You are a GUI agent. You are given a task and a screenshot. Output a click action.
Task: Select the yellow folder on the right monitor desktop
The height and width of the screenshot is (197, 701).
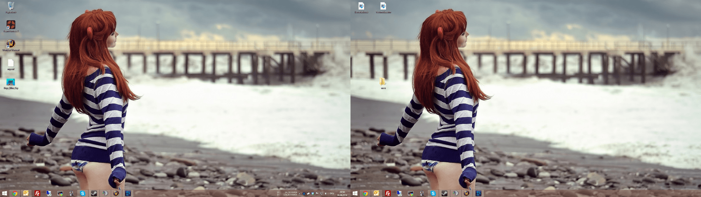point(383,82)
